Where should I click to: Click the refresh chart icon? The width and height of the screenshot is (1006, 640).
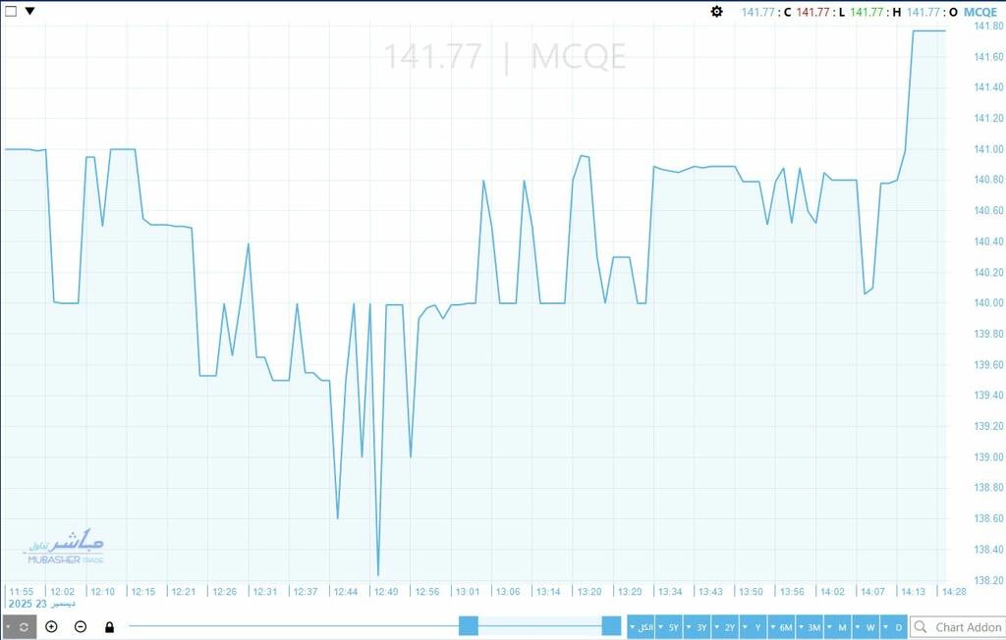coord(25,627)
